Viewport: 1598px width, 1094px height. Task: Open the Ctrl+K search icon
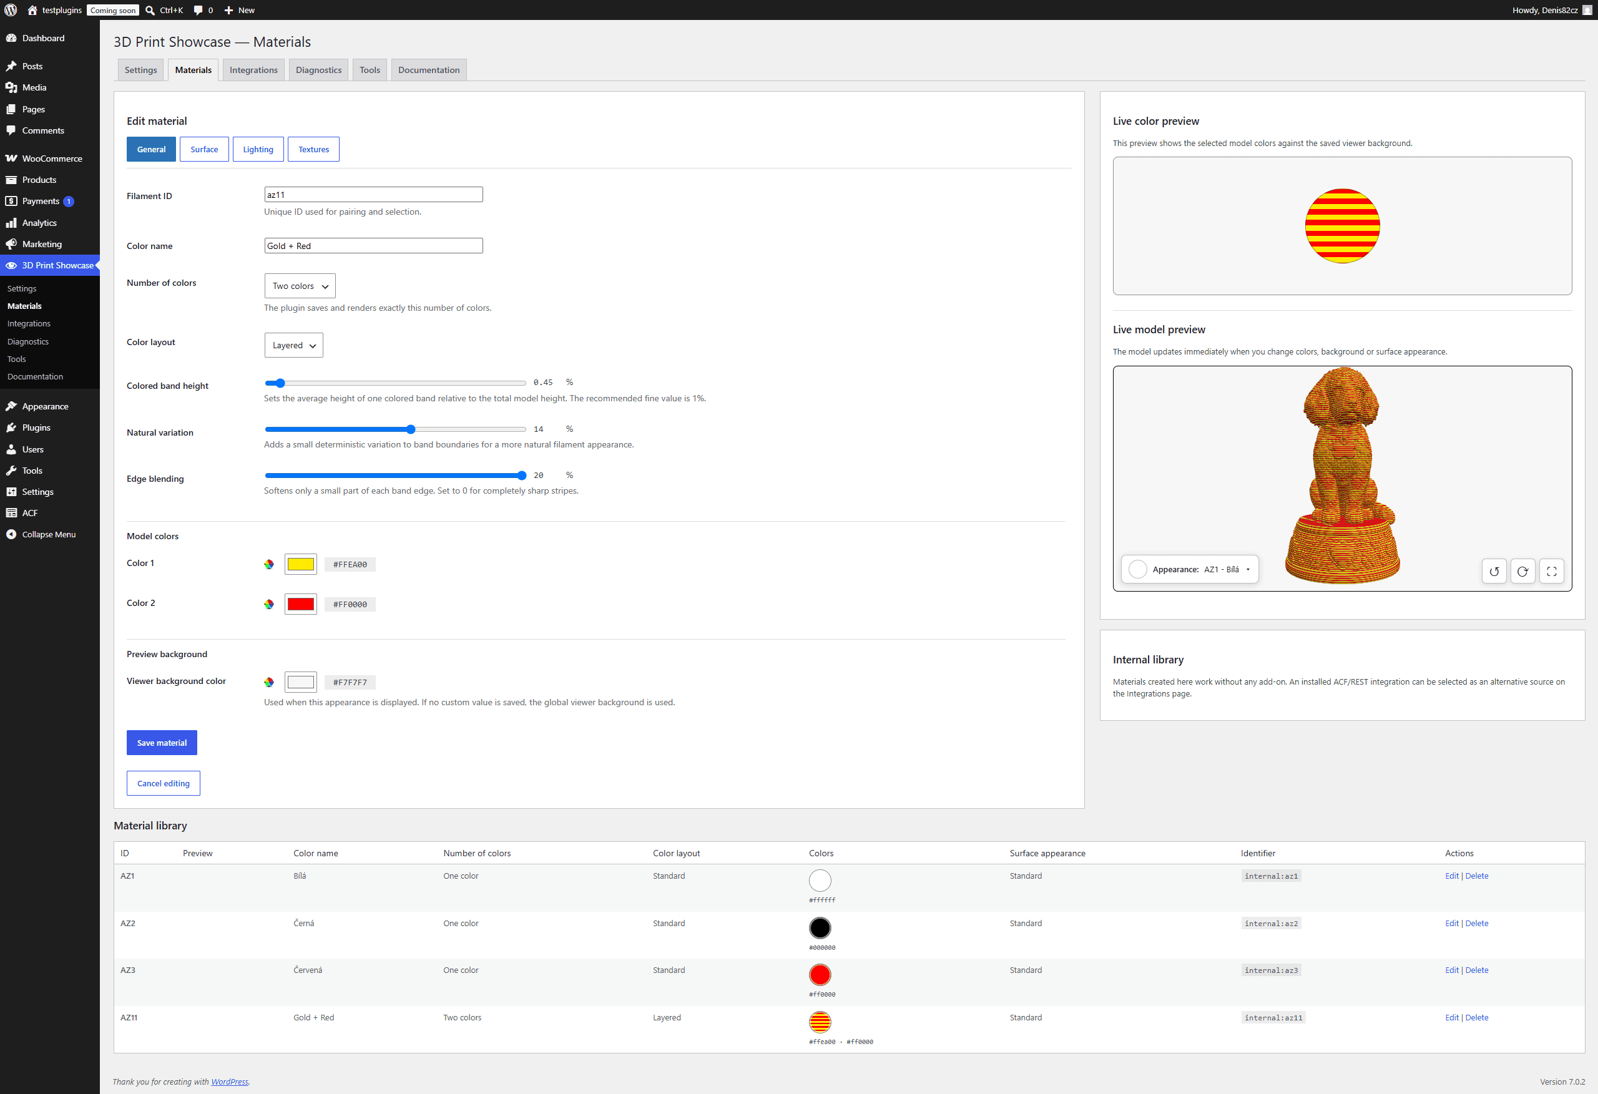coord(150,11)
